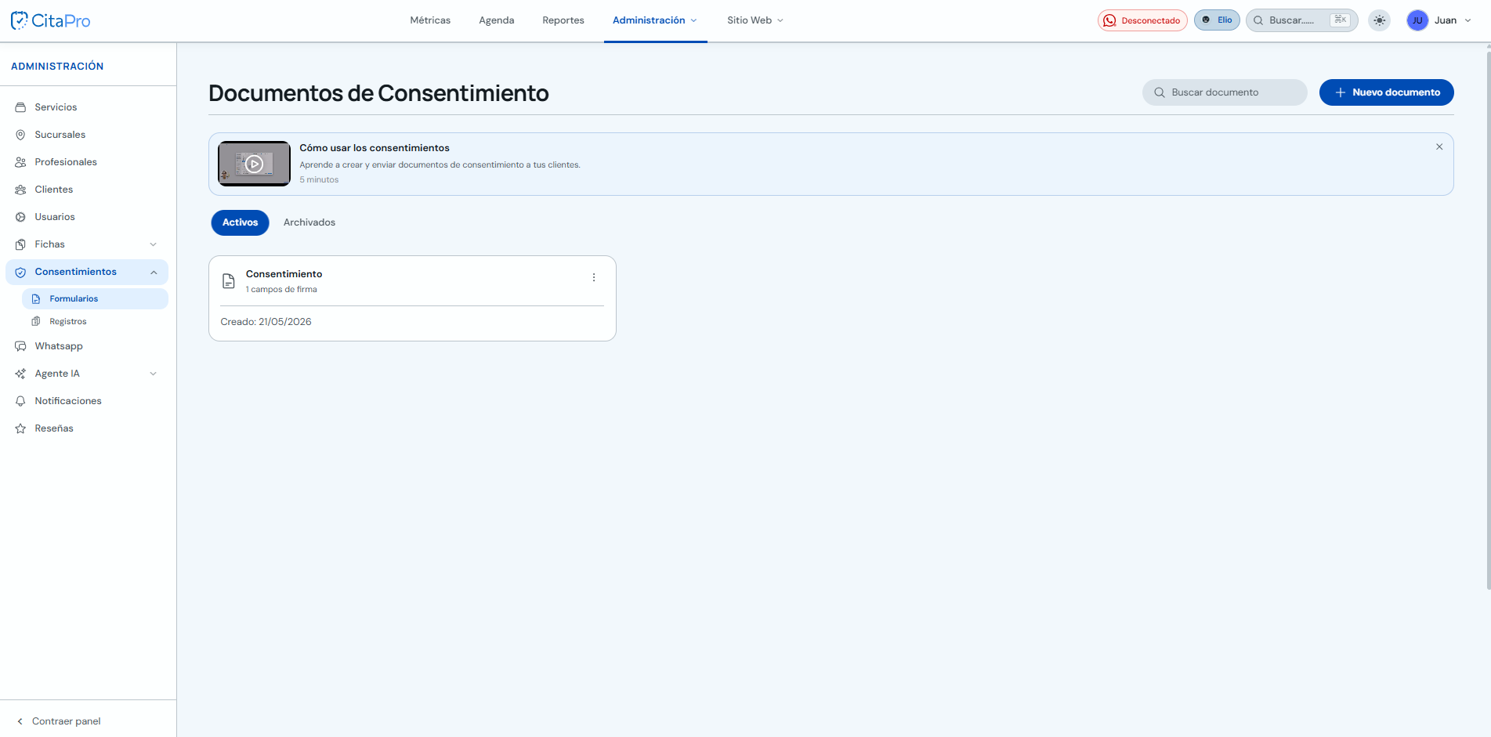This screenshot has height=737, width=1491.
Task: Click the 'Cómo usar los consentimientos' title
Action: (x=375, y=148)
